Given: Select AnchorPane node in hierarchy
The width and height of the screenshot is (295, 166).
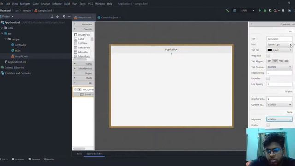Looking at the screenshot, I should 83,89.
